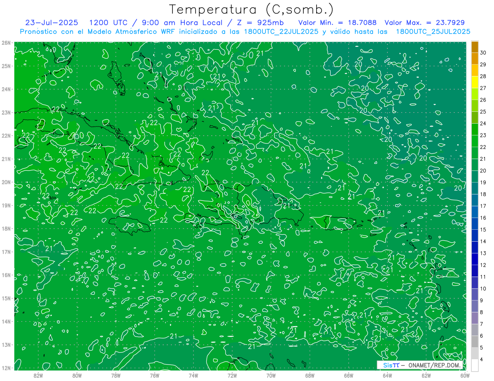Pick the yellow swatch between 27 and 28

point(475,82)
